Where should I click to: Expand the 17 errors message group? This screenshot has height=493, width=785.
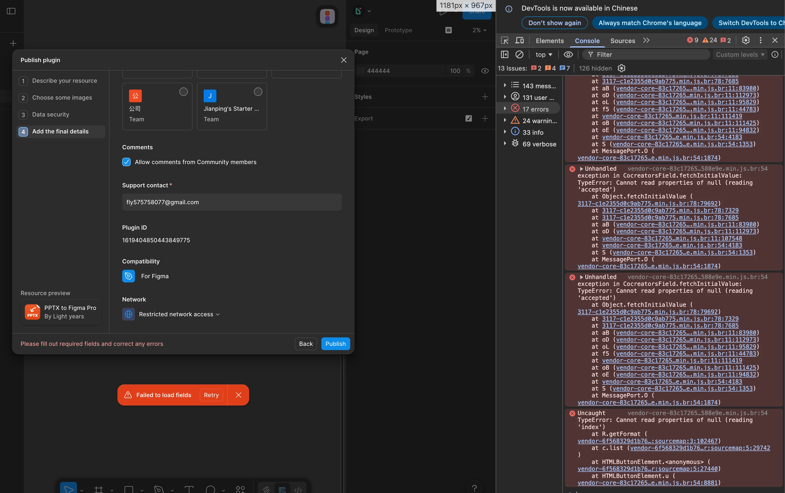(505, 109)
